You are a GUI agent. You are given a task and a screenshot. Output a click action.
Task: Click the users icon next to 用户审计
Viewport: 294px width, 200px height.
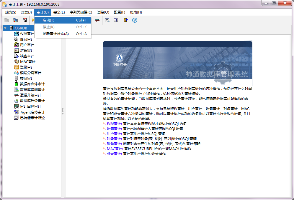(x=17, y=45)
